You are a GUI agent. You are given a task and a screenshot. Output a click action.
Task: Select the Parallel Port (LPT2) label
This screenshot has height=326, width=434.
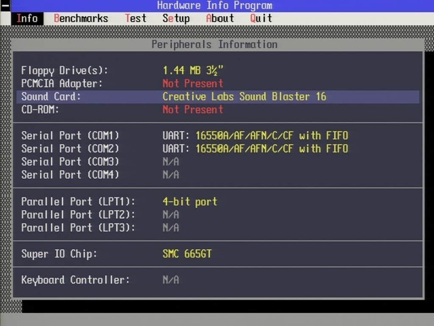(x=78, y=214)
